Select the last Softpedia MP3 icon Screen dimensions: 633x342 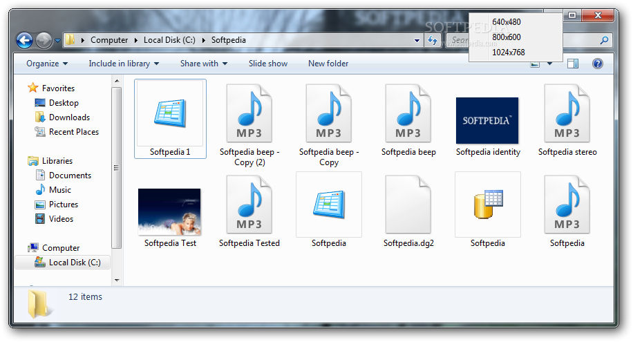pyautogui.click(x=567, y=205)
